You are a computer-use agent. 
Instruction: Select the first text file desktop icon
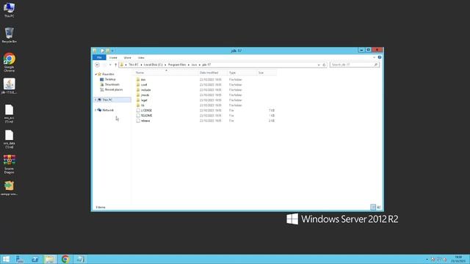[x=10, y=114]
